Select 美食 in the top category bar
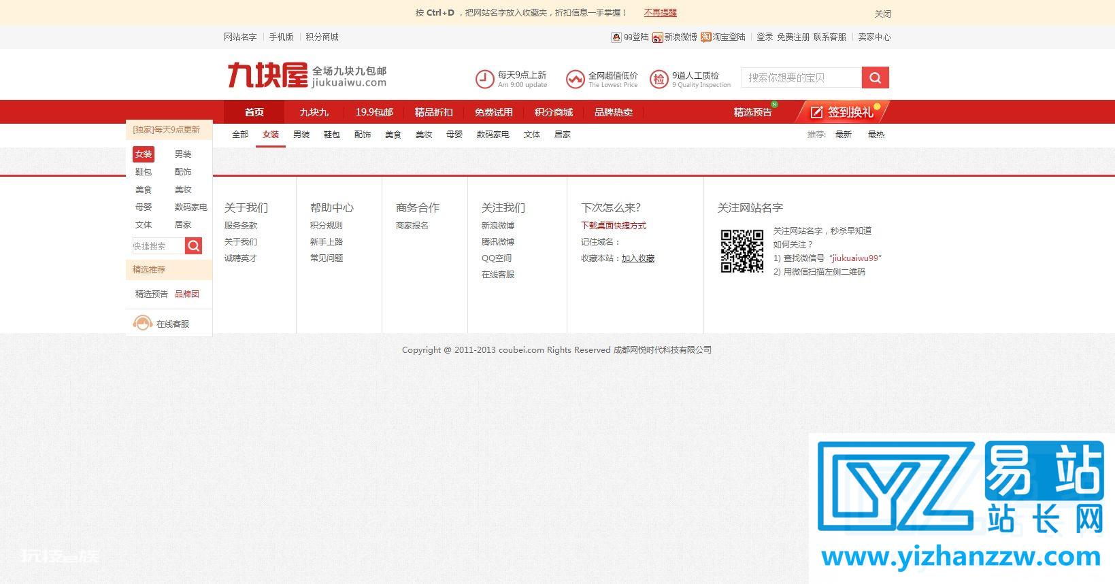 (x=393, y=135)
